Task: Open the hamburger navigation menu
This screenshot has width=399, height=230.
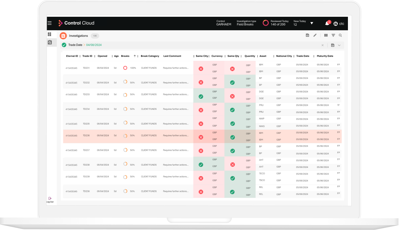Action: 49,23
